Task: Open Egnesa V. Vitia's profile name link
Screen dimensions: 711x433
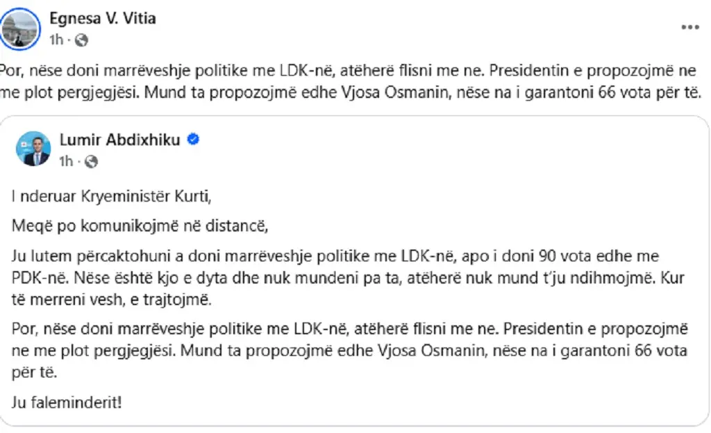Action: pyautogui.click(x=102, y=19)
